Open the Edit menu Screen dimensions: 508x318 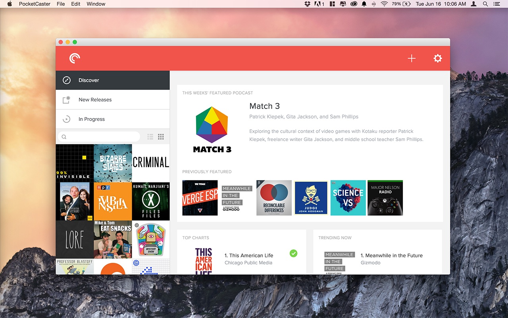[x=76, y=4]
